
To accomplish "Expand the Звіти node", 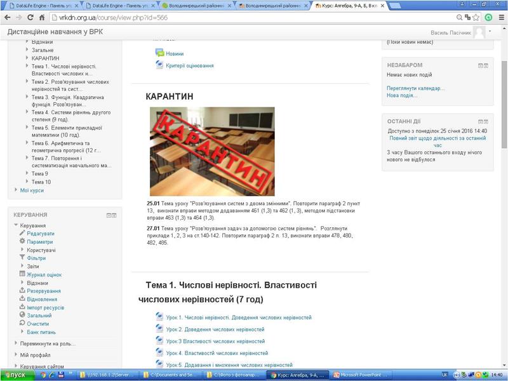I will click(22, 265).
